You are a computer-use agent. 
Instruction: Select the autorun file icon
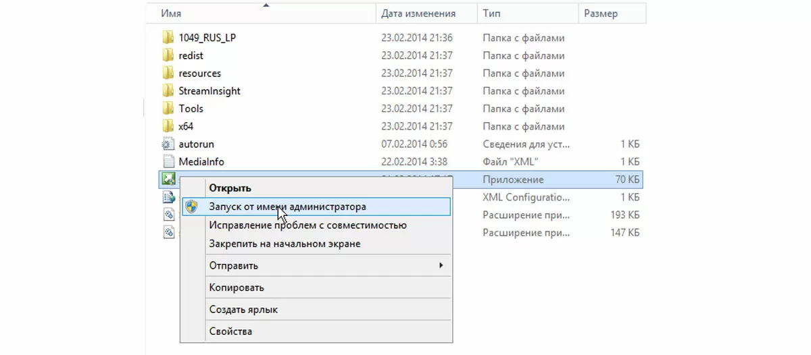168,144
